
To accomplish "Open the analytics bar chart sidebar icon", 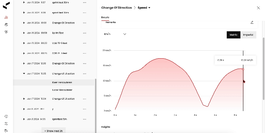I will 6,17.
